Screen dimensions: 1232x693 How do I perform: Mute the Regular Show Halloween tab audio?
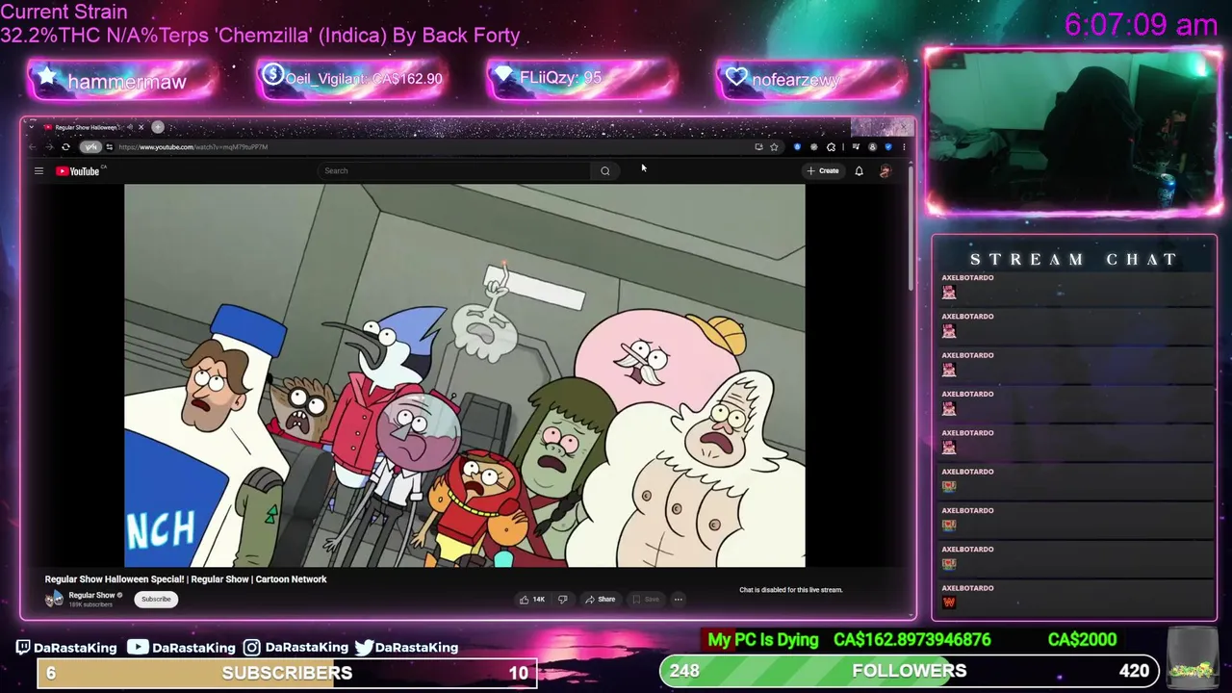(x=129, y=127)
